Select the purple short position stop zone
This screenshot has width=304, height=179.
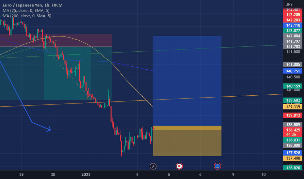pos(56,40)
